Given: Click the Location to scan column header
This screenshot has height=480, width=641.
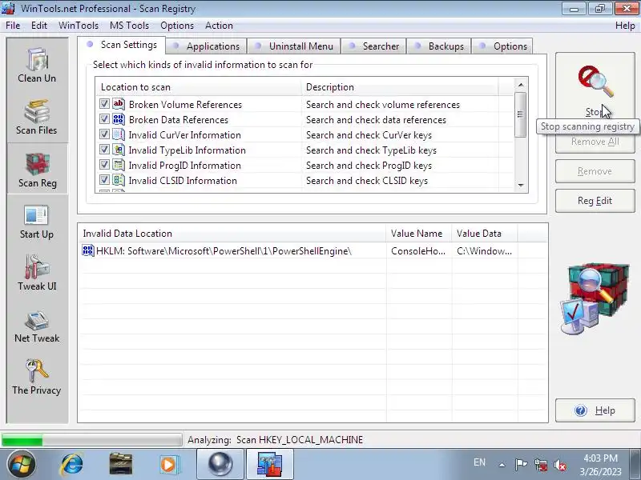Looking at the screenshot, I should click(x=198, y=87).
